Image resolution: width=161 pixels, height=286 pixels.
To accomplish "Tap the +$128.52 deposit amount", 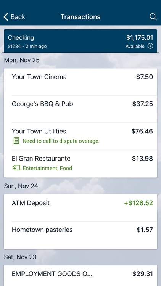I will pos(138,203).
